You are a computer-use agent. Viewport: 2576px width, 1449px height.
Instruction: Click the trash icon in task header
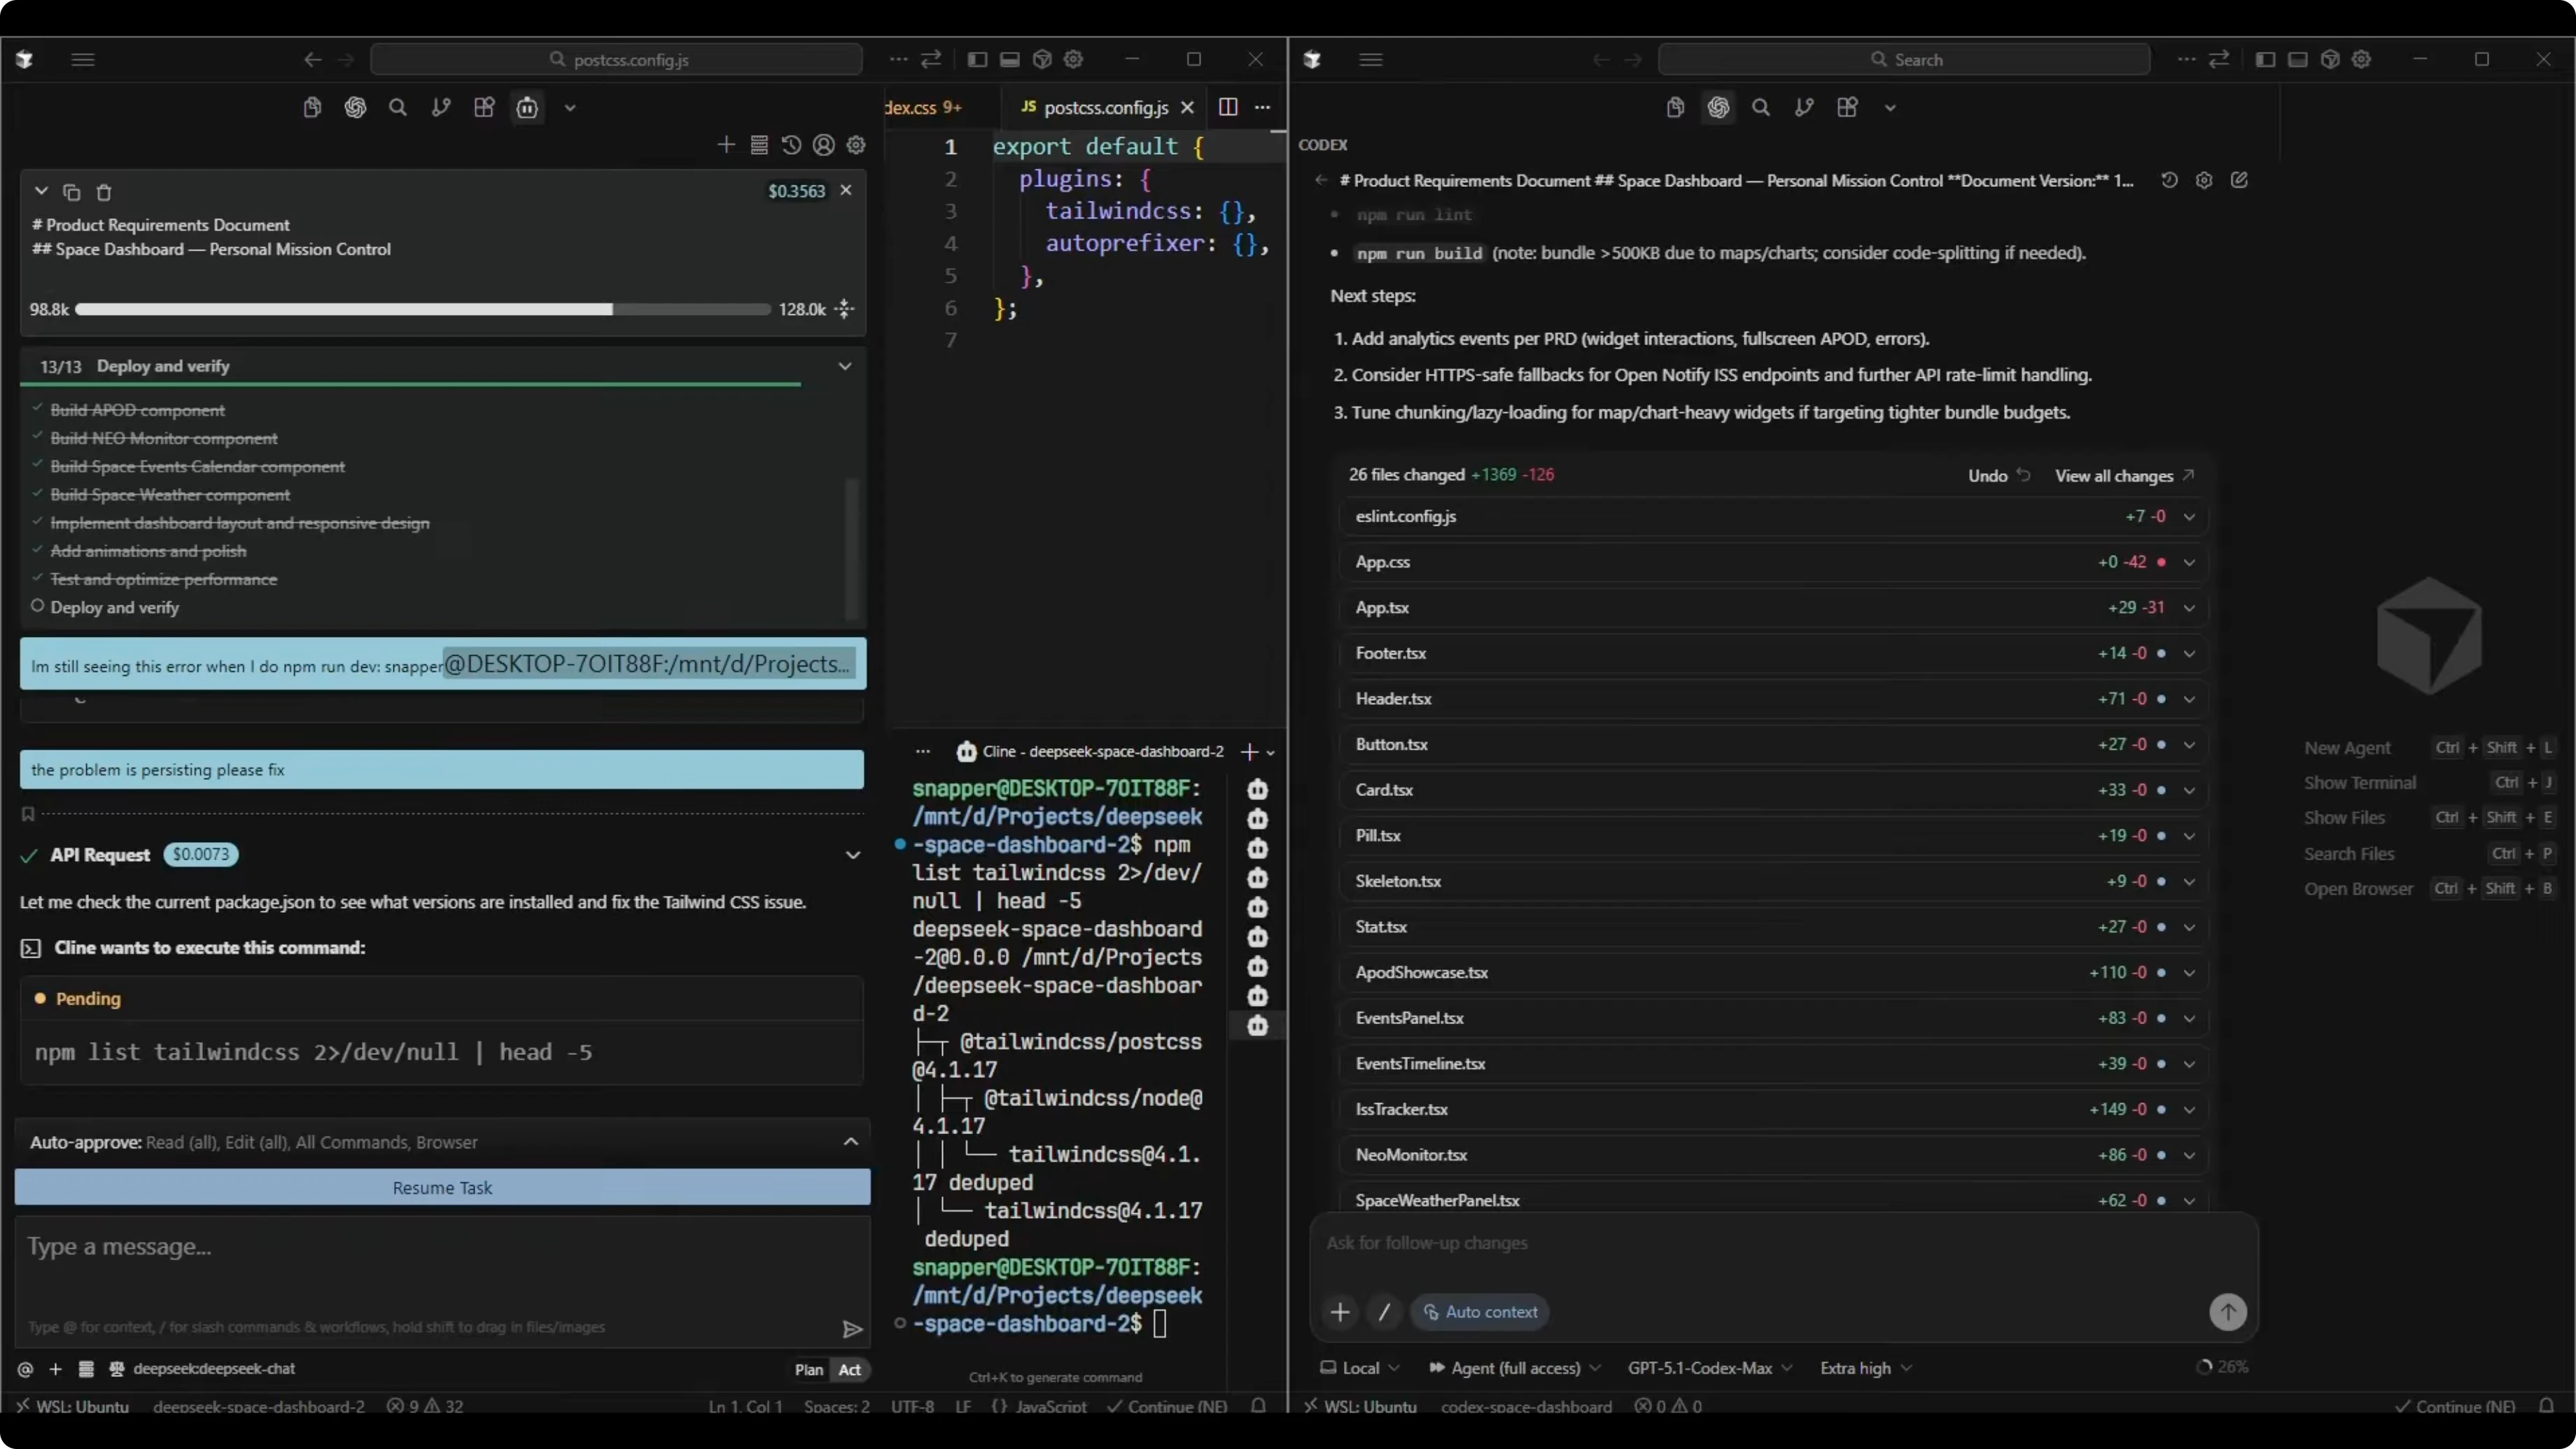point(104,192)
